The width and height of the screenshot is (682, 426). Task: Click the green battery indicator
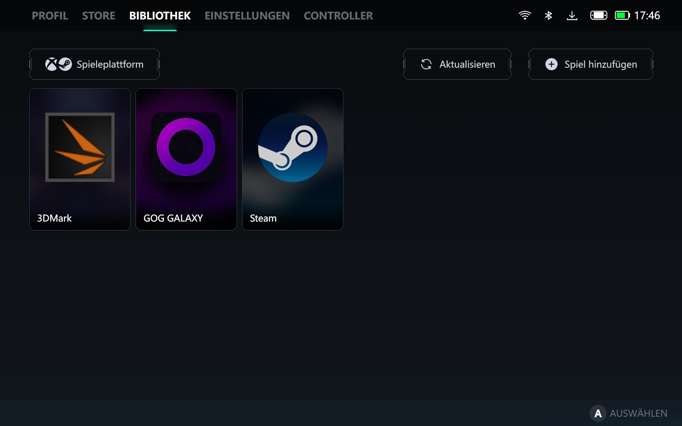[x=622, y=16]
